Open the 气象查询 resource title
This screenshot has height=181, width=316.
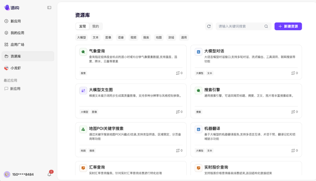[97, 51]
